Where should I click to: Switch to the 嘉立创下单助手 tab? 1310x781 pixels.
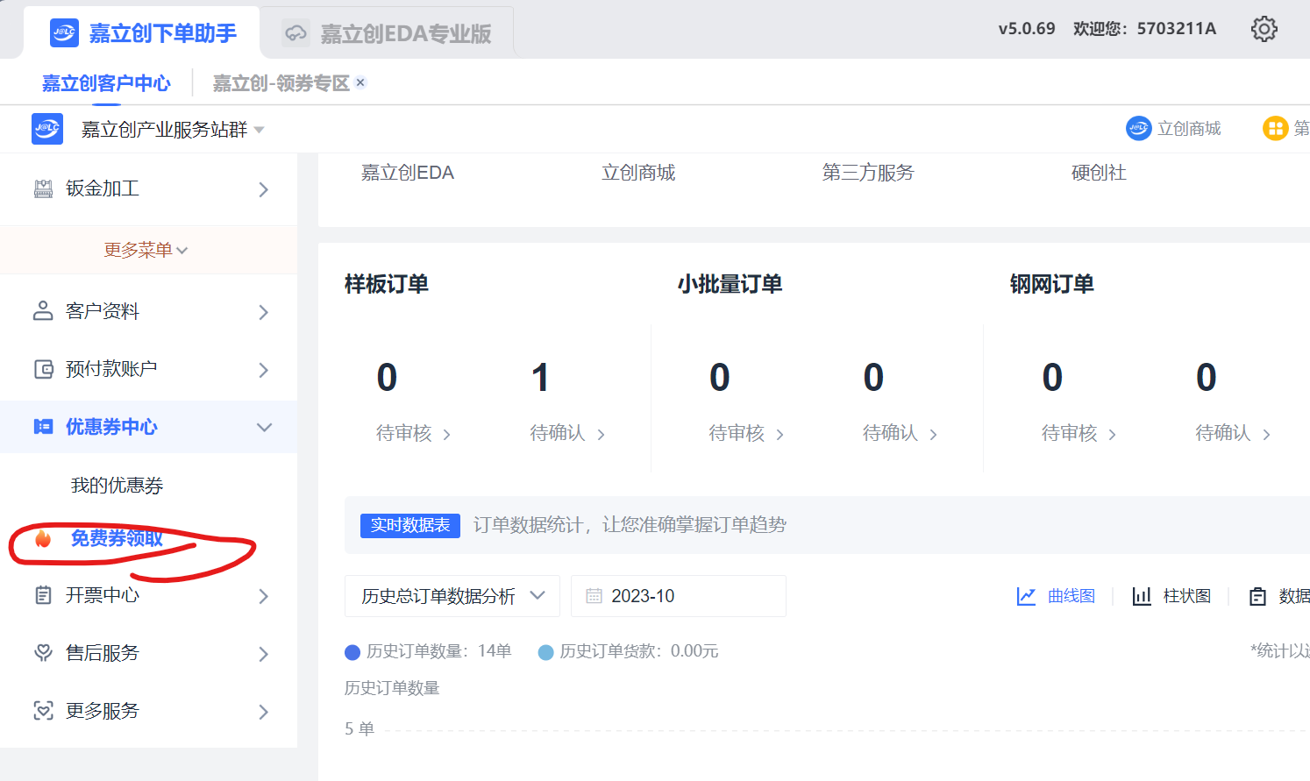click(x=143, y=33)
